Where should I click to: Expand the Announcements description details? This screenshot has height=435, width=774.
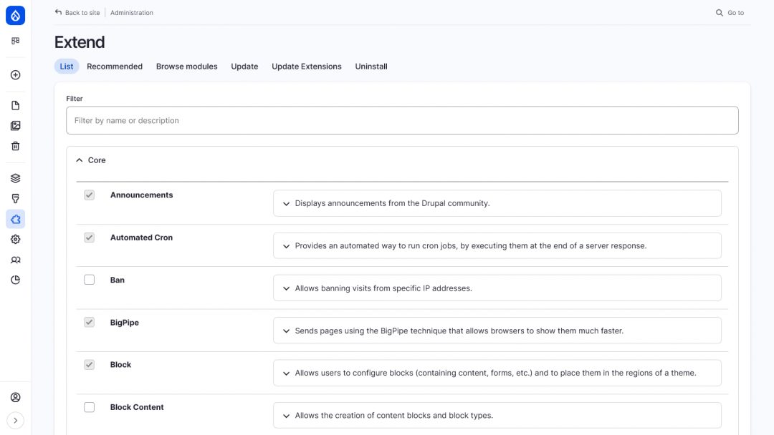[x=497, y=203]
